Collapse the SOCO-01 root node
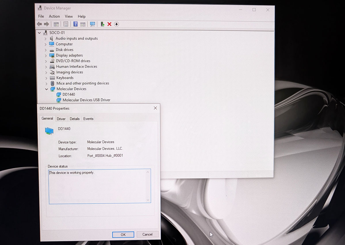This screenshot has height=245, width=345. coord(39,33)
